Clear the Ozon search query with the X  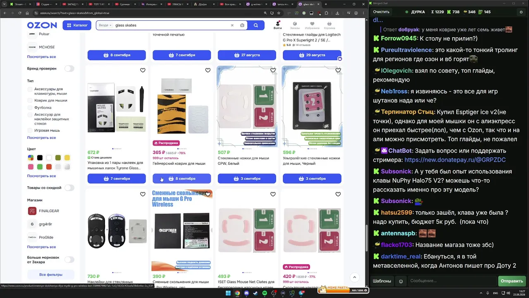[232, 25]
